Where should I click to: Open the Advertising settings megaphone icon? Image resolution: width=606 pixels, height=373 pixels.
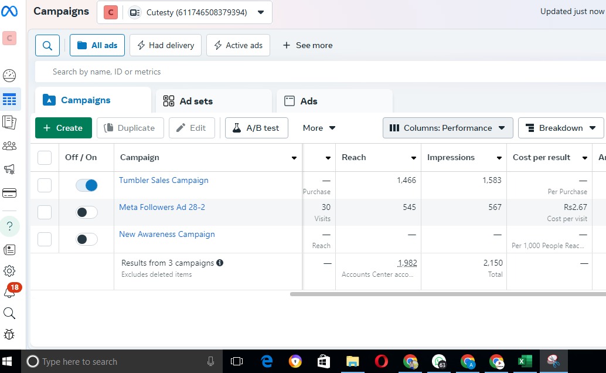(x=9, y=169)
